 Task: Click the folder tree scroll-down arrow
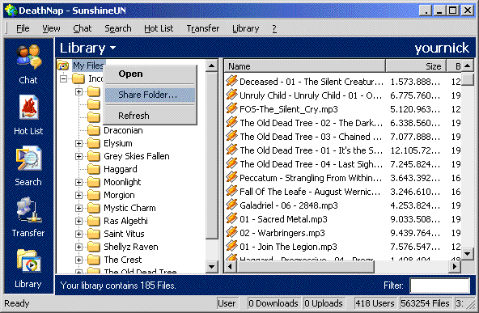click(212, 267)
